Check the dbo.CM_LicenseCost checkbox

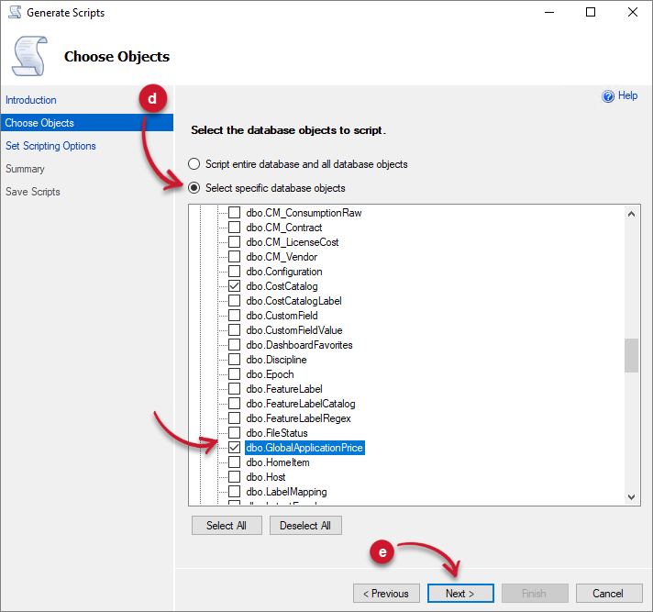235,241
